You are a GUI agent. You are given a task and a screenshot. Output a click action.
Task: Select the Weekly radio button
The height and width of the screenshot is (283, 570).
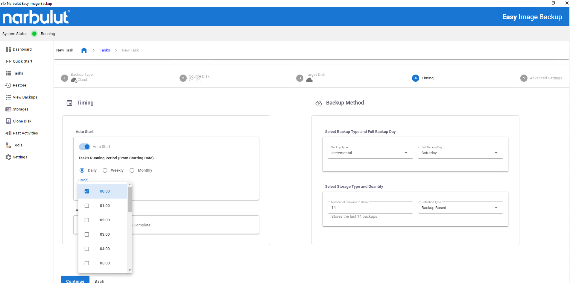click(x=105, y=170)
